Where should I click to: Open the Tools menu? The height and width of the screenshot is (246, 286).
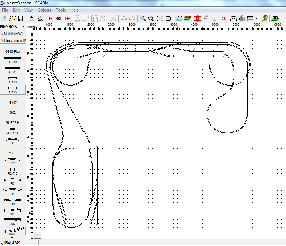(x=61, y=10)
